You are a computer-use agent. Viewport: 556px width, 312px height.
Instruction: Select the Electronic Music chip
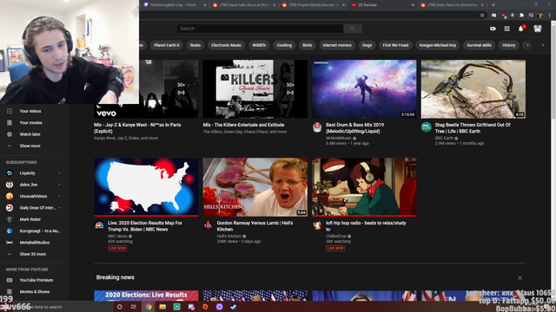[x=226, y=45]
